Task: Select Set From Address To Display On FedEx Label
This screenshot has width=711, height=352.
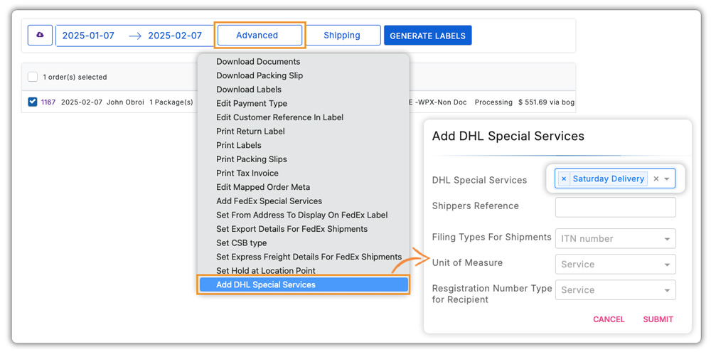Action: tap(303, 215)
